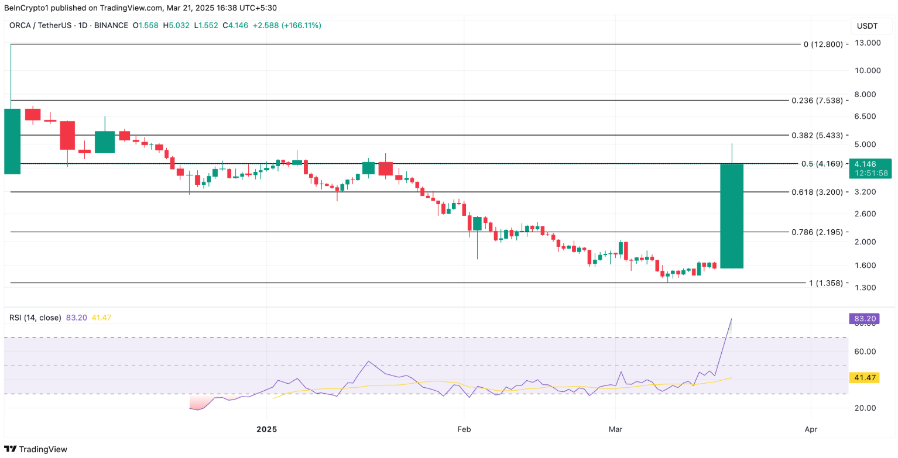This screenshot has width=898, height=458.
Task: Click the 8.000 price axis label
Action: pos(866,95)
